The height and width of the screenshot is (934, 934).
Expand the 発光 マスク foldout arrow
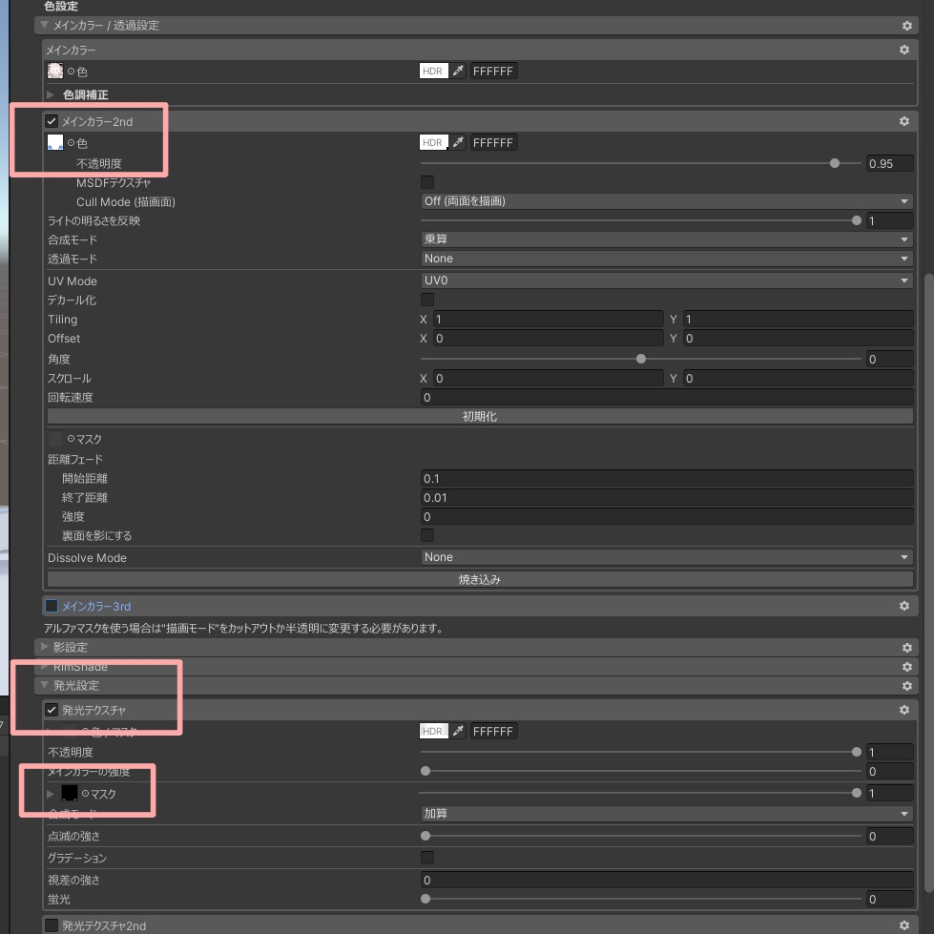[51, 794]
